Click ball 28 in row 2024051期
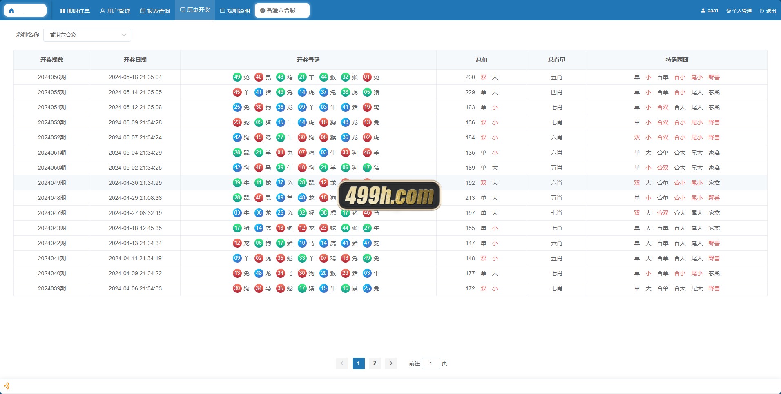 point(237,152)
